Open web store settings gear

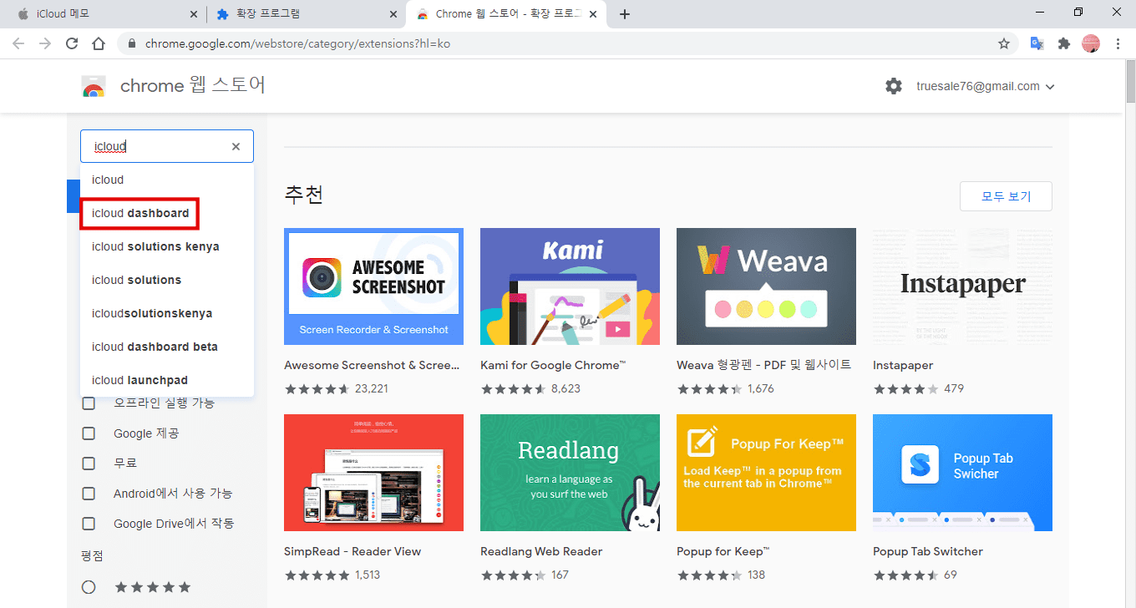tap(894, 86)
